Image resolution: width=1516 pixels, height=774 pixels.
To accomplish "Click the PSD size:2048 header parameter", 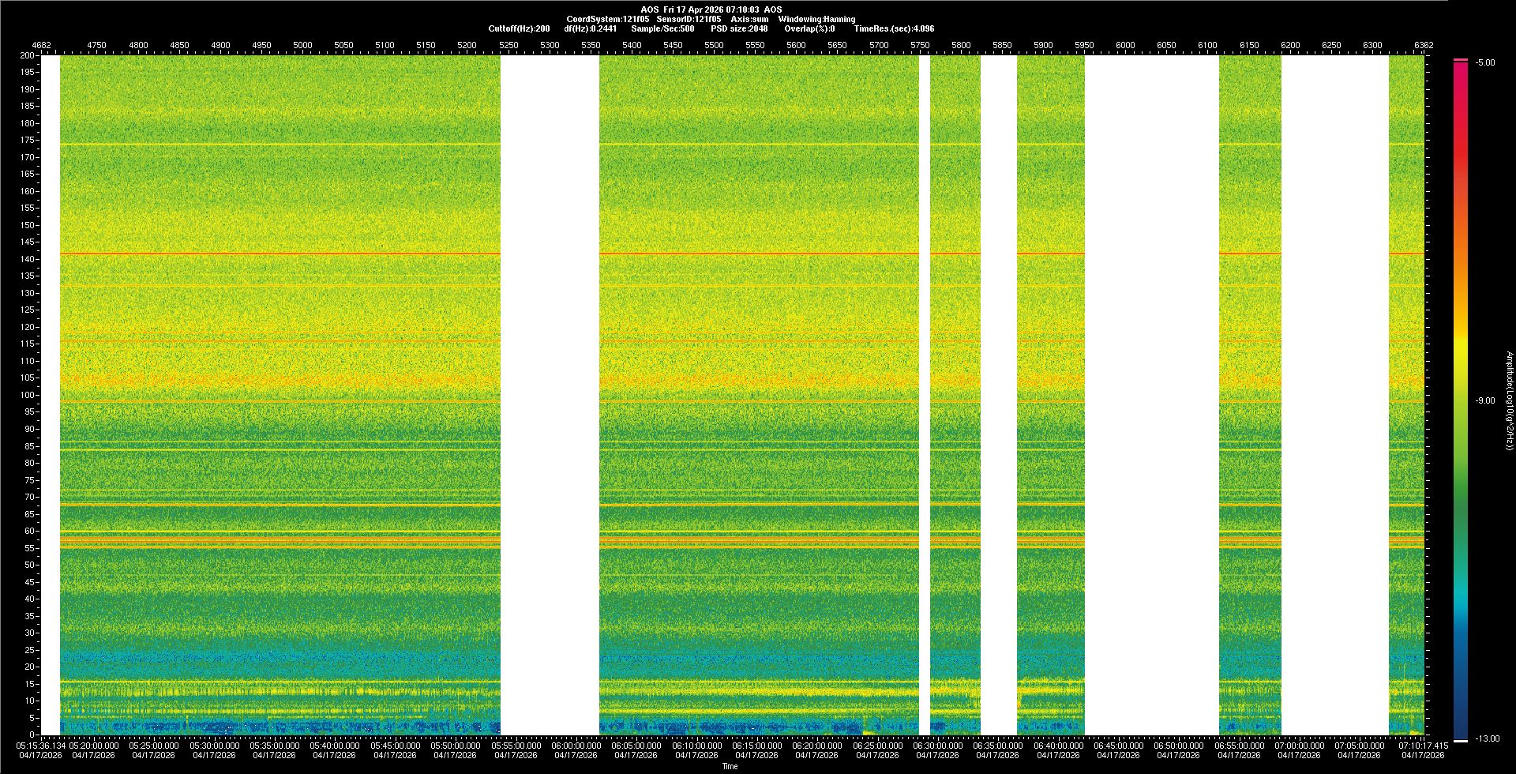I will [x=739, y=28].
